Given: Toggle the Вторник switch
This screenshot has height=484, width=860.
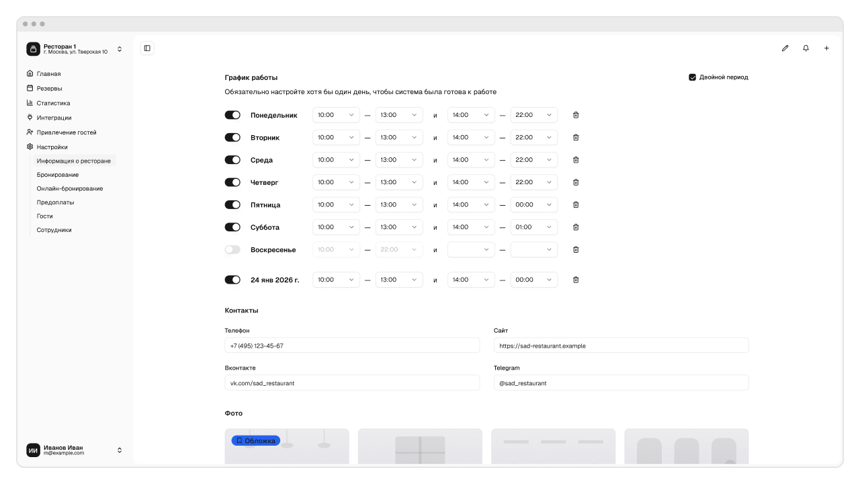Looking at the screenshot, I should pos(232,137).
